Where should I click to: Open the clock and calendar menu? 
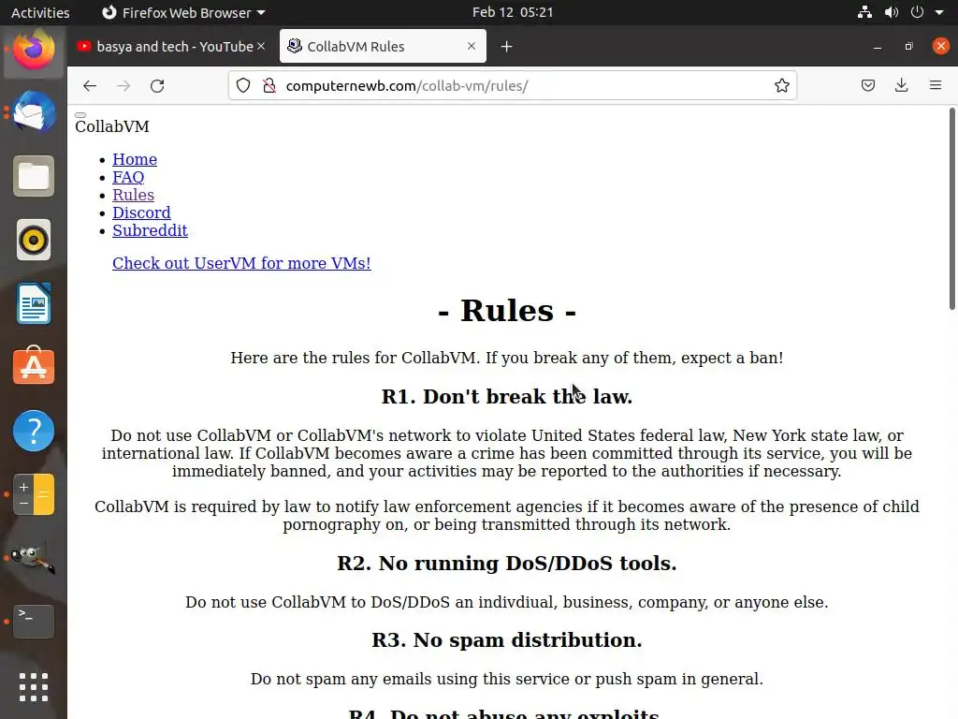[513, 12]
